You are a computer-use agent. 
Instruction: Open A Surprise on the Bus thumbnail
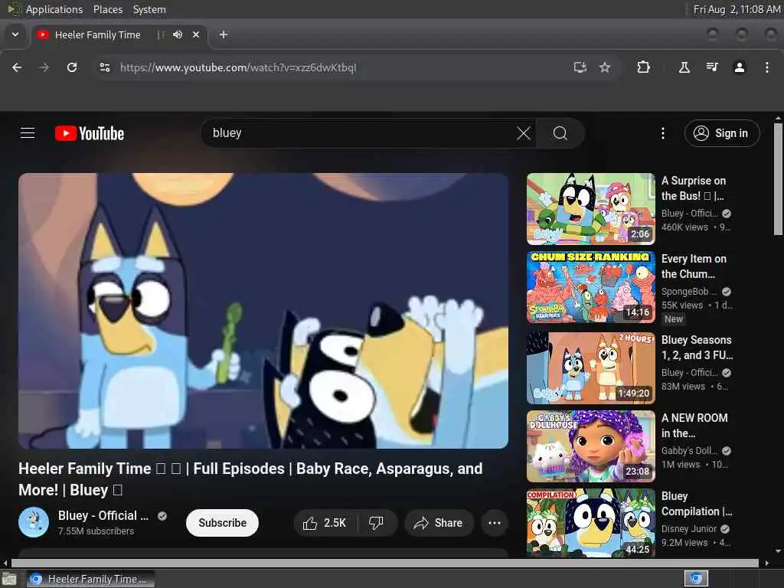point(590,209)
